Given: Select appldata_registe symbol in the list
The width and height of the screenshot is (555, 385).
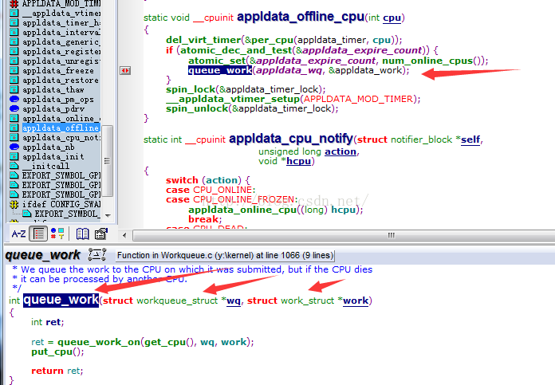Looking at the screenshot, I should tap(61, 51).
